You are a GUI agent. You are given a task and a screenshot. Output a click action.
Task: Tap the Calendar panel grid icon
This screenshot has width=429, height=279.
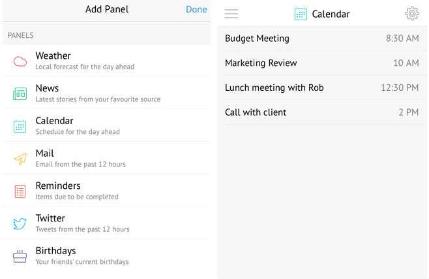tap(20, 126)
